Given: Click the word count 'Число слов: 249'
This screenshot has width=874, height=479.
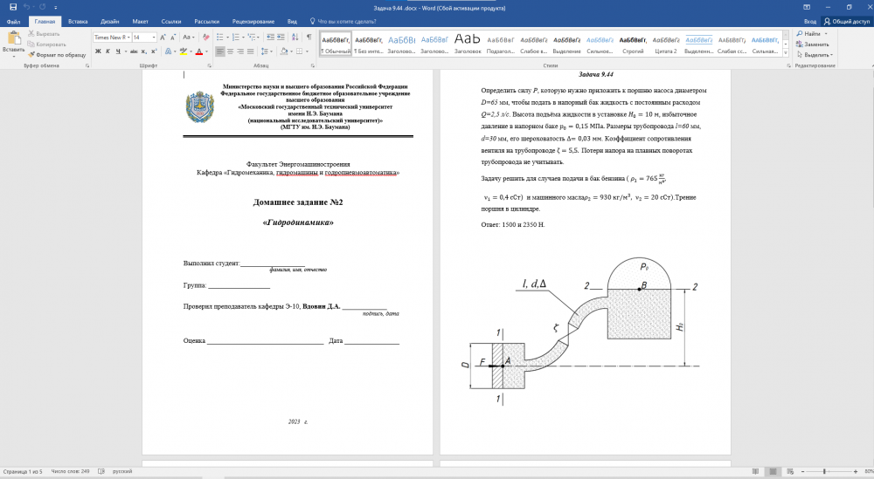Looking at the screenshot, I should pos(70,471).
